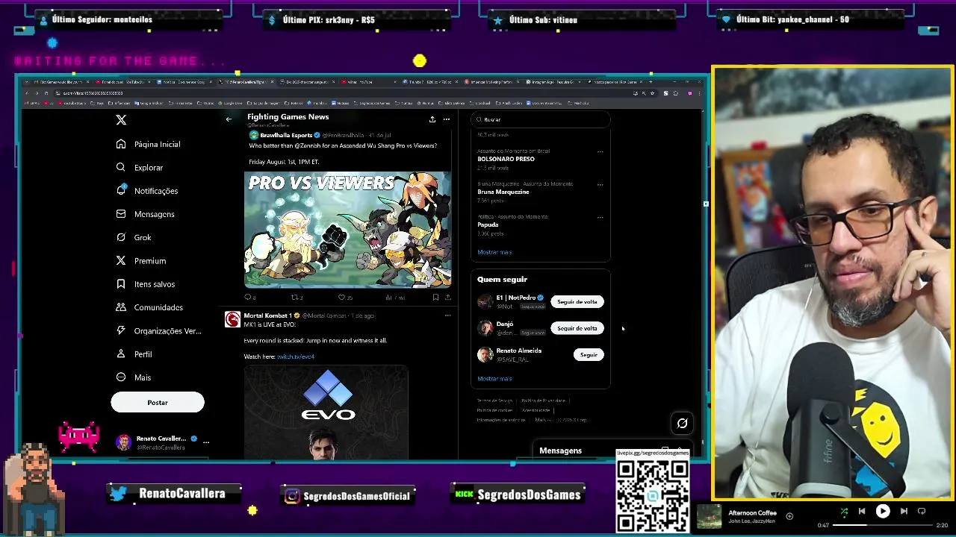This screenshot has height=537, width=956.
Task: Skip to previous track
Action: (x=862, y=512)
